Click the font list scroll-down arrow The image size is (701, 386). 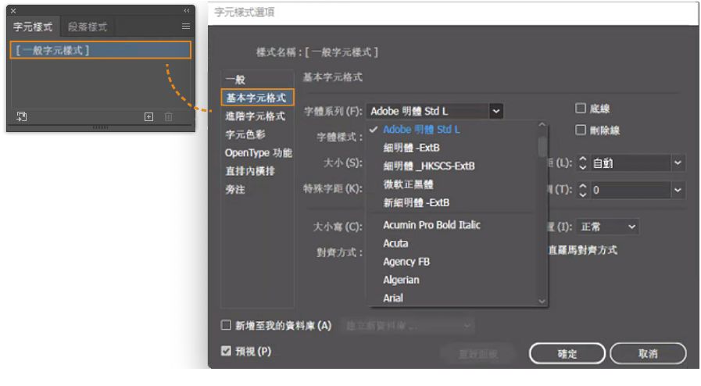click(542, 301)
